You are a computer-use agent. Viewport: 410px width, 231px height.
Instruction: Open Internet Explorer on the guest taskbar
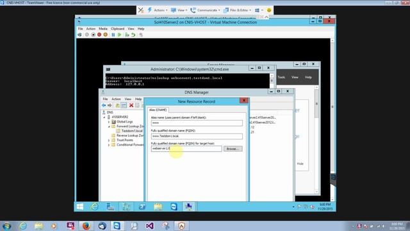[x=94, y=207]
